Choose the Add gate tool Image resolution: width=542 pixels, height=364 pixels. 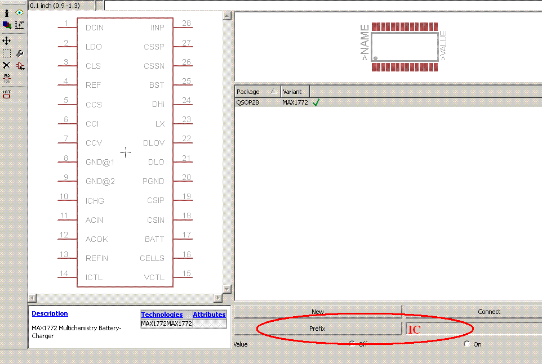coord(20,66)
